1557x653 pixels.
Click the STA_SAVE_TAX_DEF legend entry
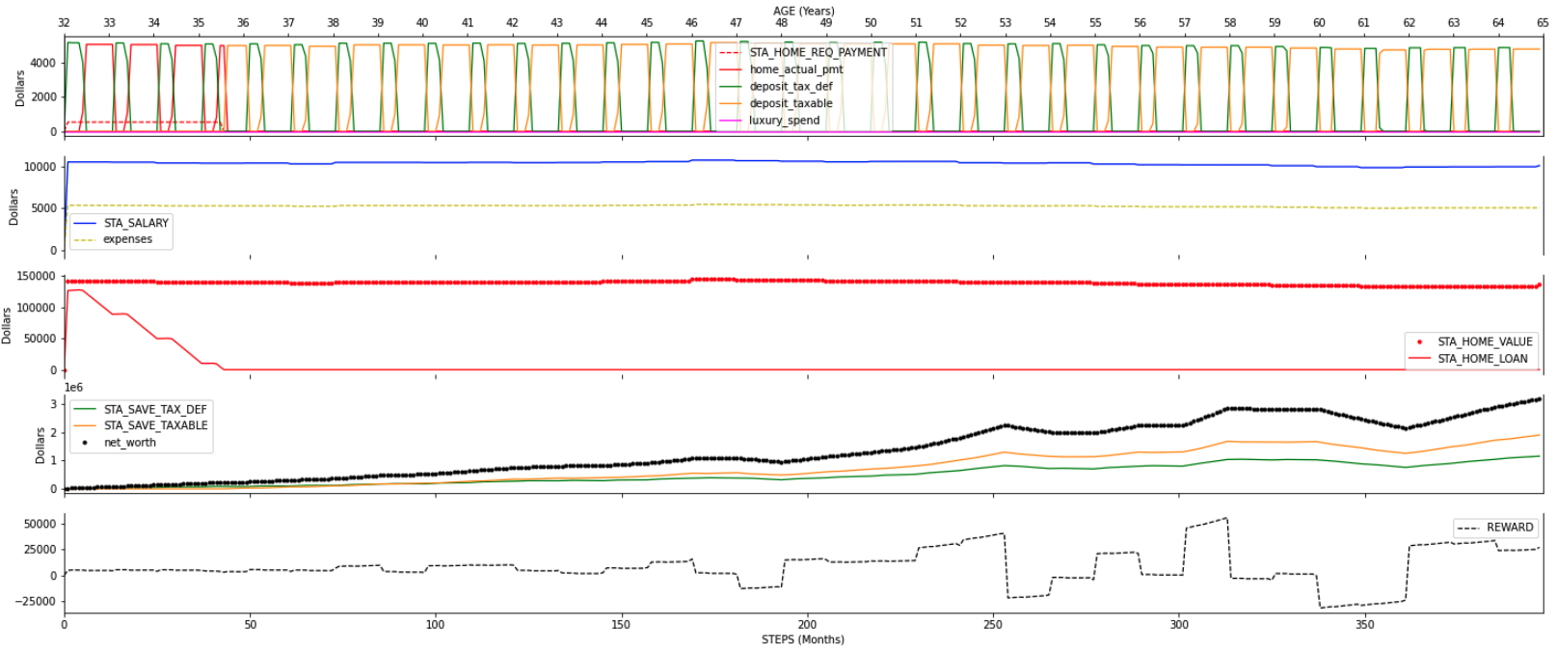point(154,409)
